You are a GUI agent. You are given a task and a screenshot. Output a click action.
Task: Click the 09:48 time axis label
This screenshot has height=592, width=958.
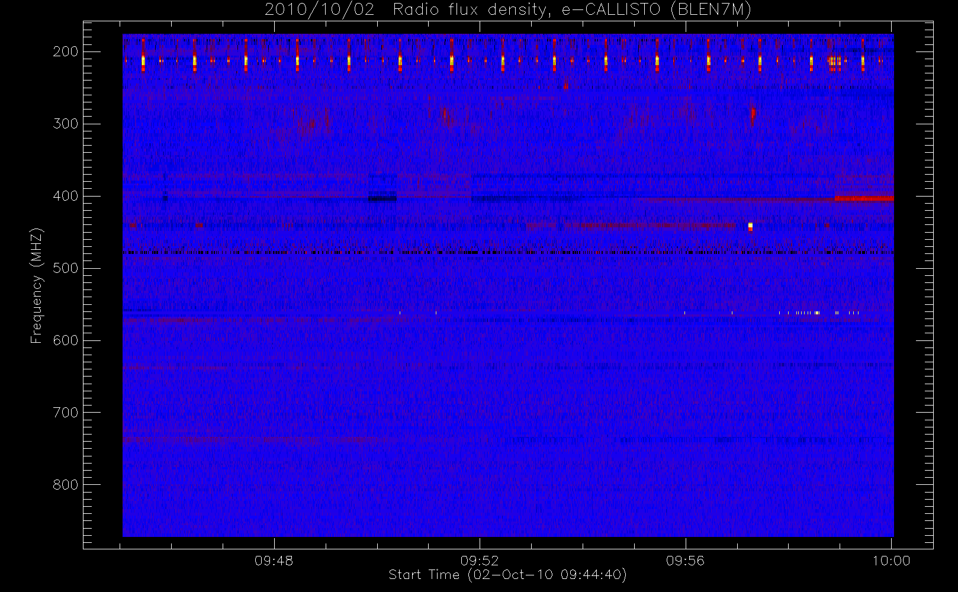point(274,561)
